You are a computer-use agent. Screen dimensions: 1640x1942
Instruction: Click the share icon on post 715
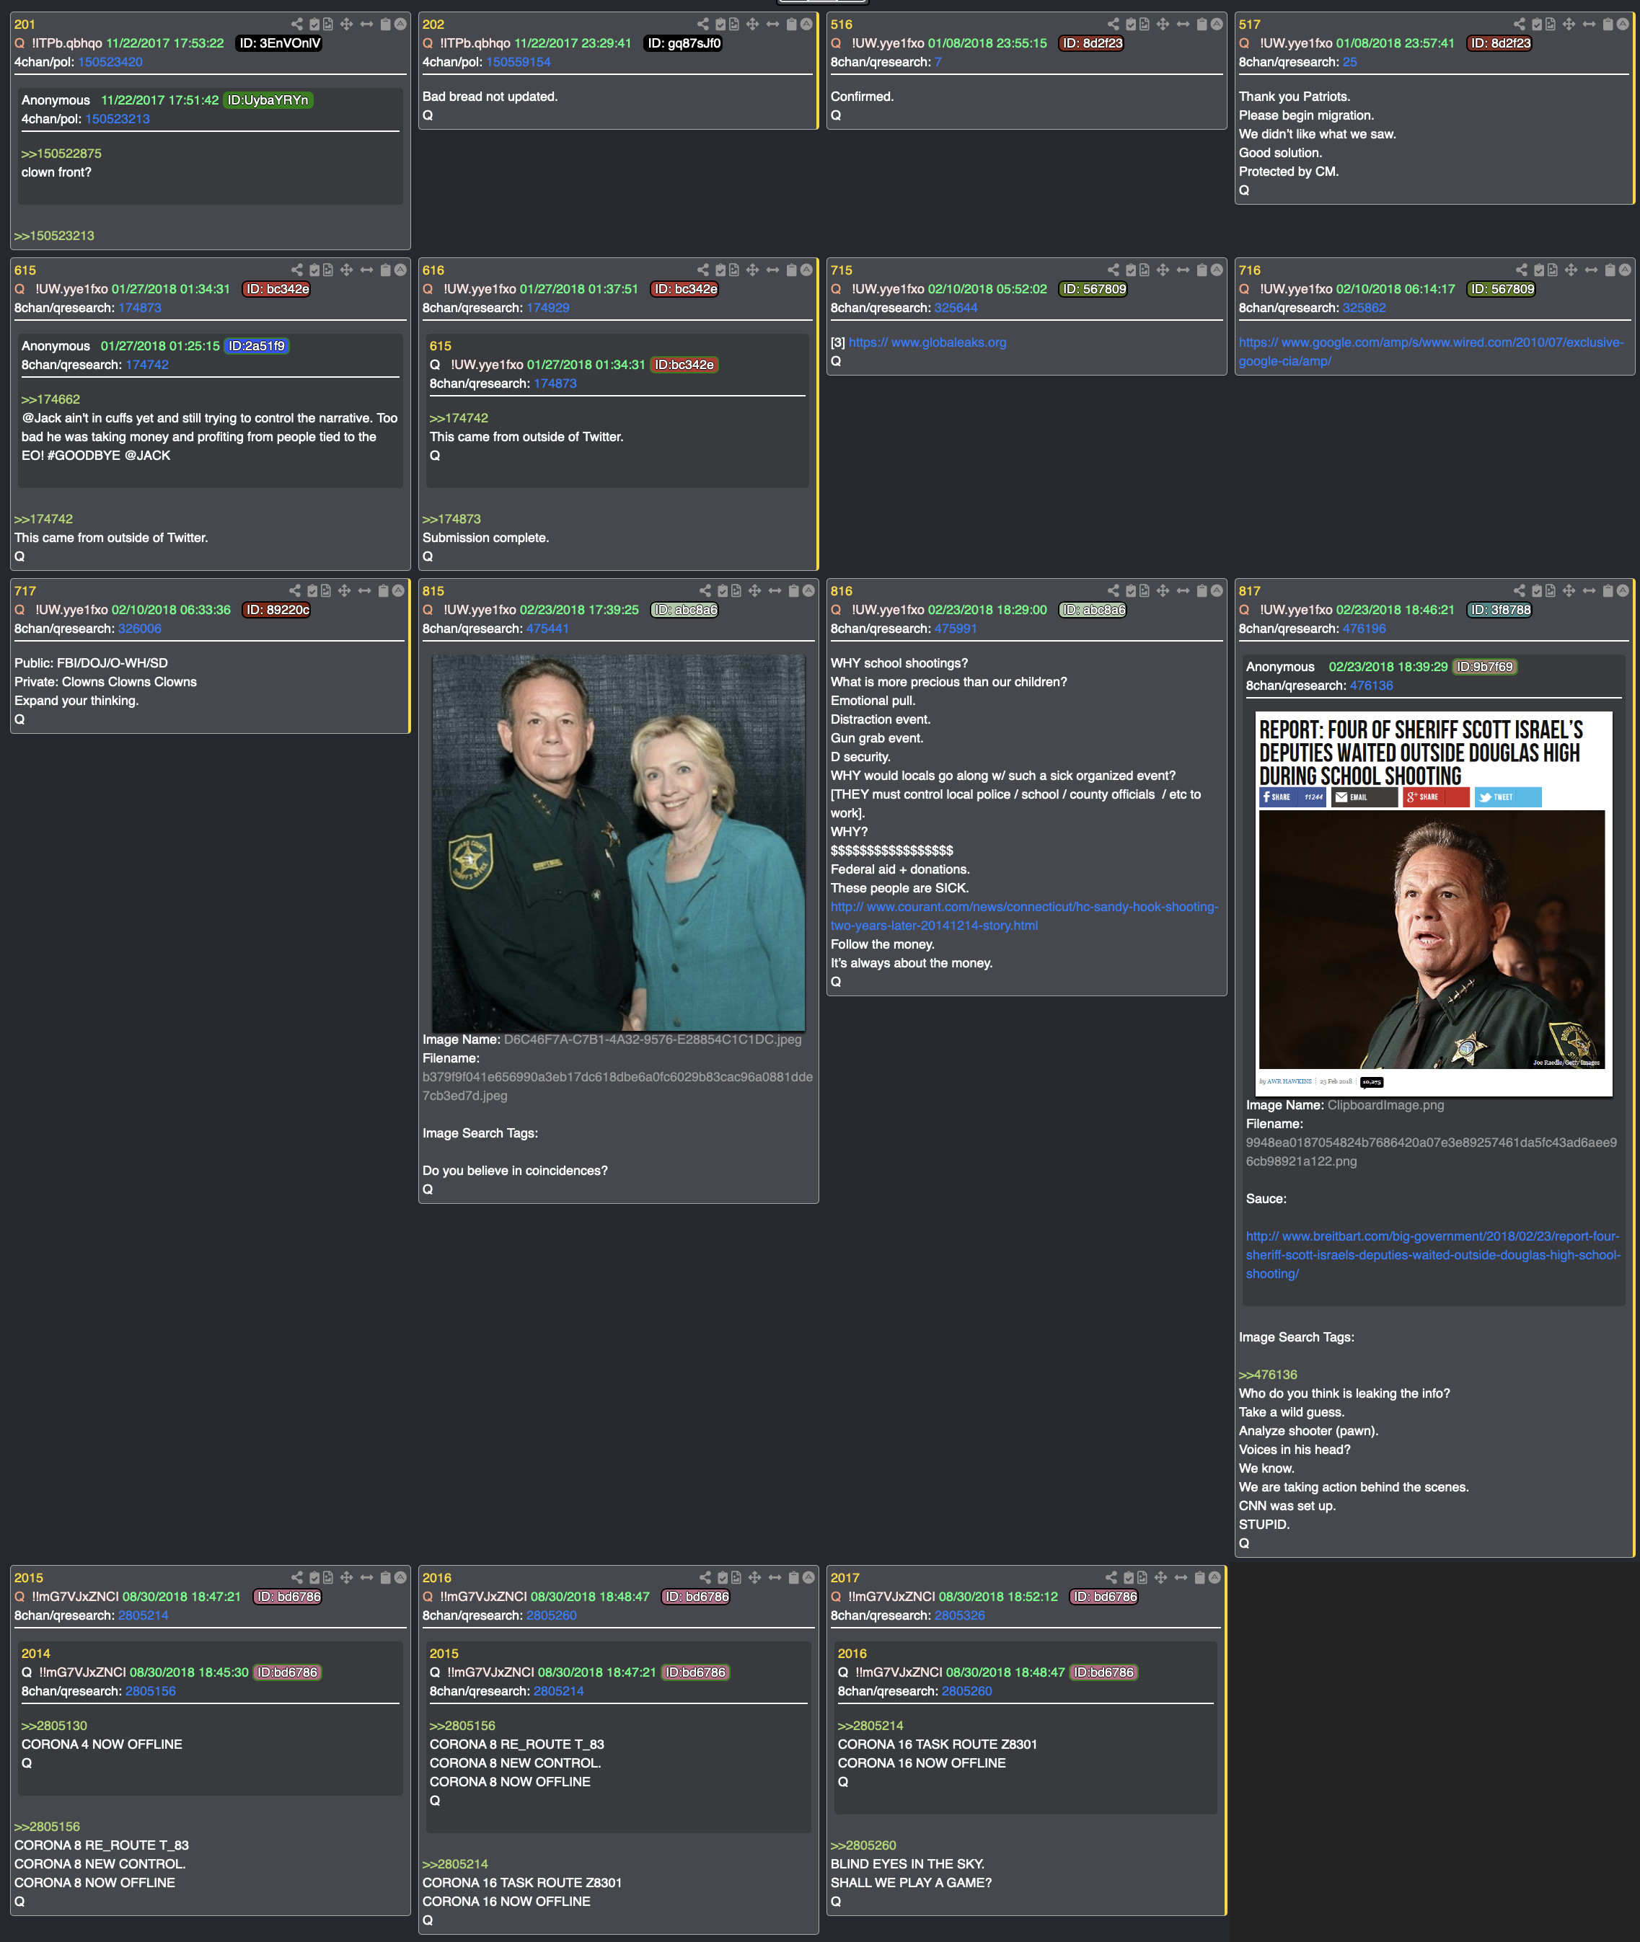click(1113, 270)
